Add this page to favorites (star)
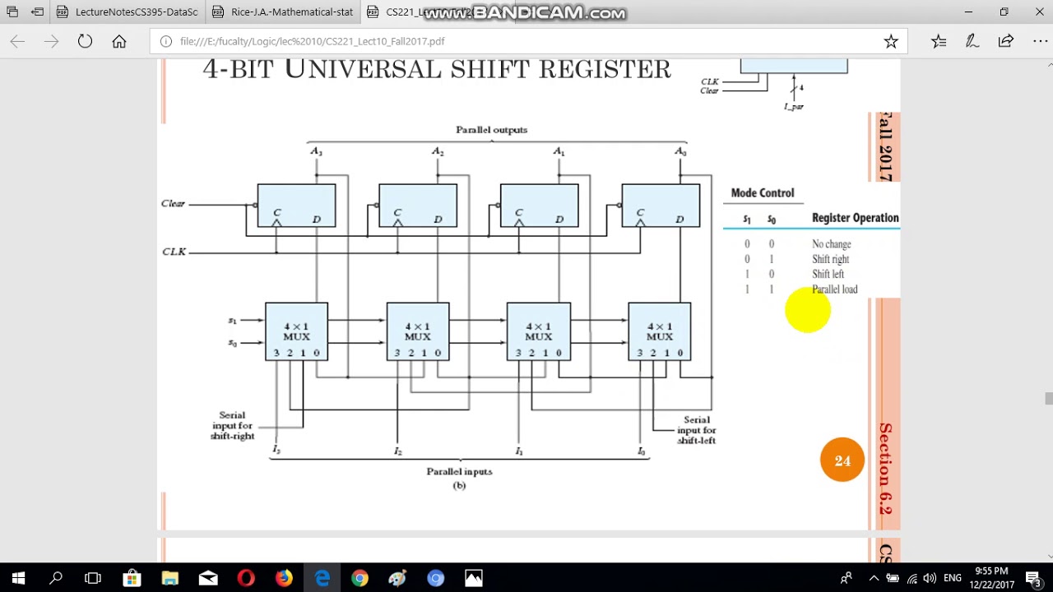 coord(891,41)
